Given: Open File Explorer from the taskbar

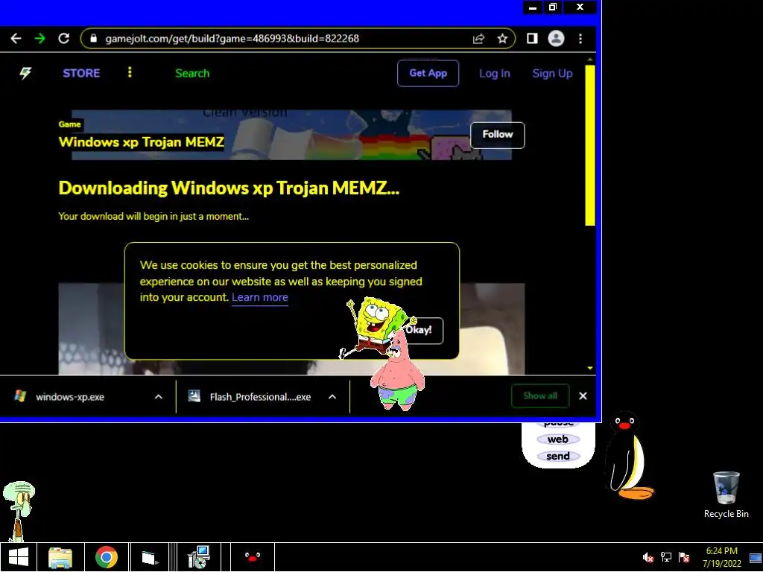Looking at the screenshot, I should point(61,557).
